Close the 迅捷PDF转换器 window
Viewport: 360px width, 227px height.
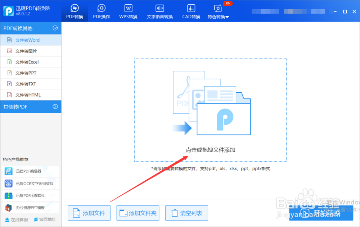(x=354, y=11)
